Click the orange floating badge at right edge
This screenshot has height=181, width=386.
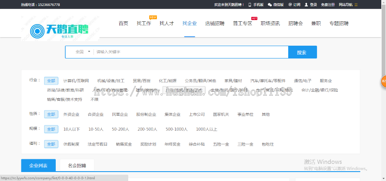(x=383, y=81)
